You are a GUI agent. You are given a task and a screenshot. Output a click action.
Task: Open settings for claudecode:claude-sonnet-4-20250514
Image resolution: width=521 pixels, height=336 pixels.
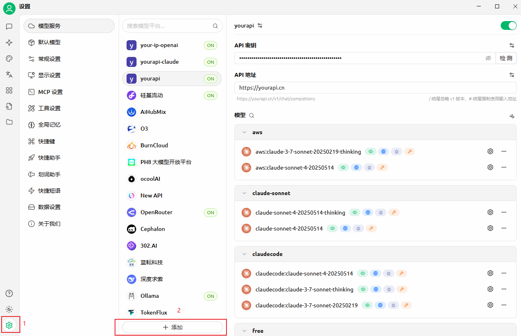[x=490, y=273]
